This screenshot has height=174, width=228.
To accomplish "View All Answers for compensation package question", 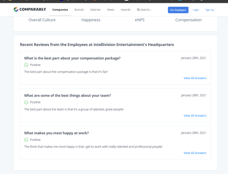I will (x=195, y=78).
